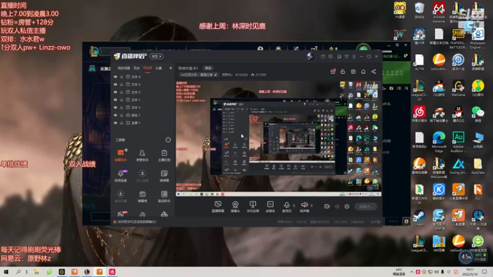The height and width of the screenshot is (277, 493).
Task: Add 直播伴侣 screen capture source
Action: tap(218, 207)
